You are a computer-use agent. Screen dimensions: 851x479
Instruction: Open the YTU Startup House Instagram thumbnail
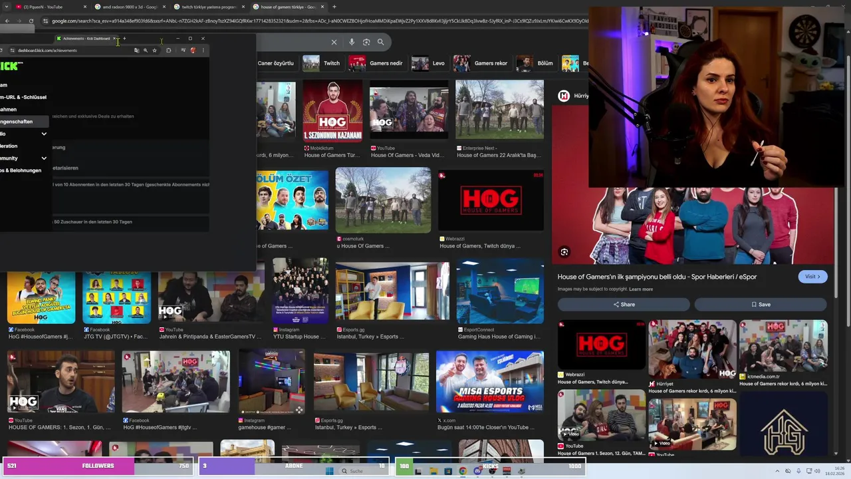coord(301,291)
